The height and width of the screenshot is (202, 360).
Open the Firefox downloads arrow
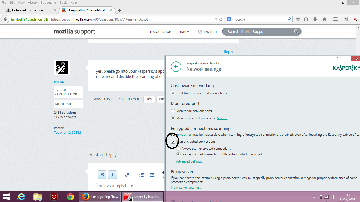pyautogui.click(x=315, y=19)
